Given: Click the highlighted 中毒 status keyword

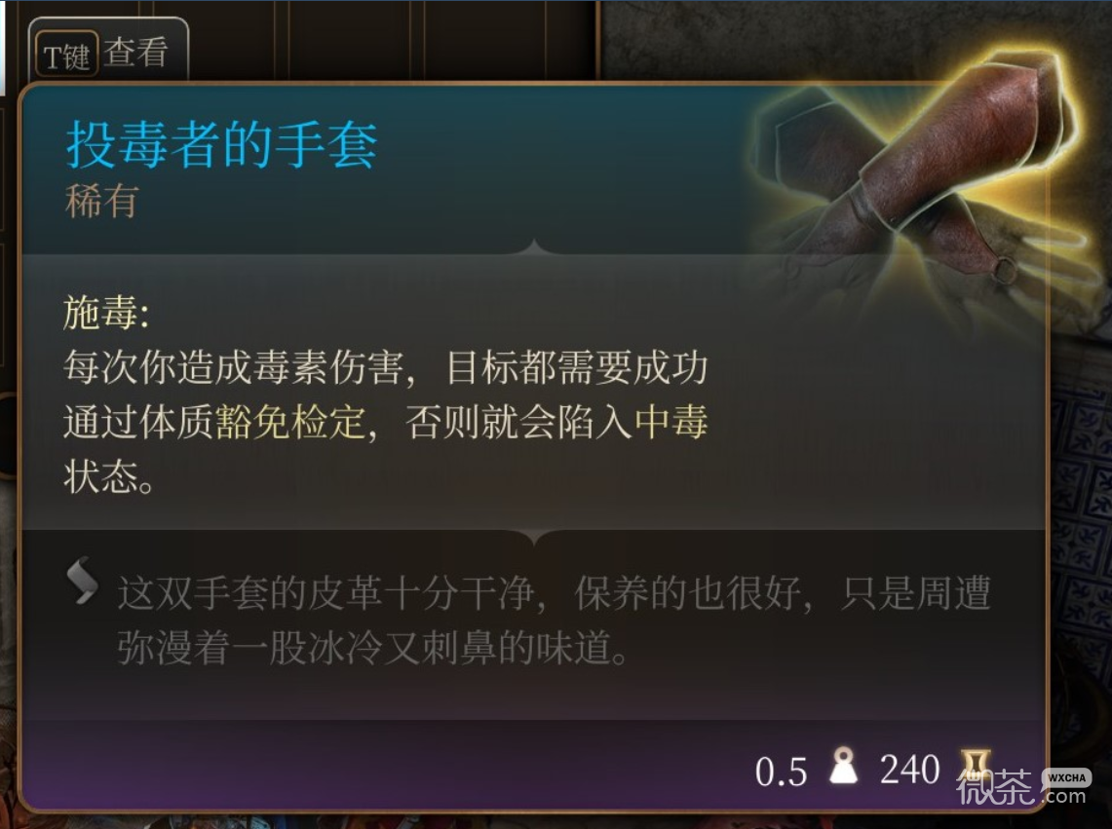Looking at the screenshot, I should [671, 422].
